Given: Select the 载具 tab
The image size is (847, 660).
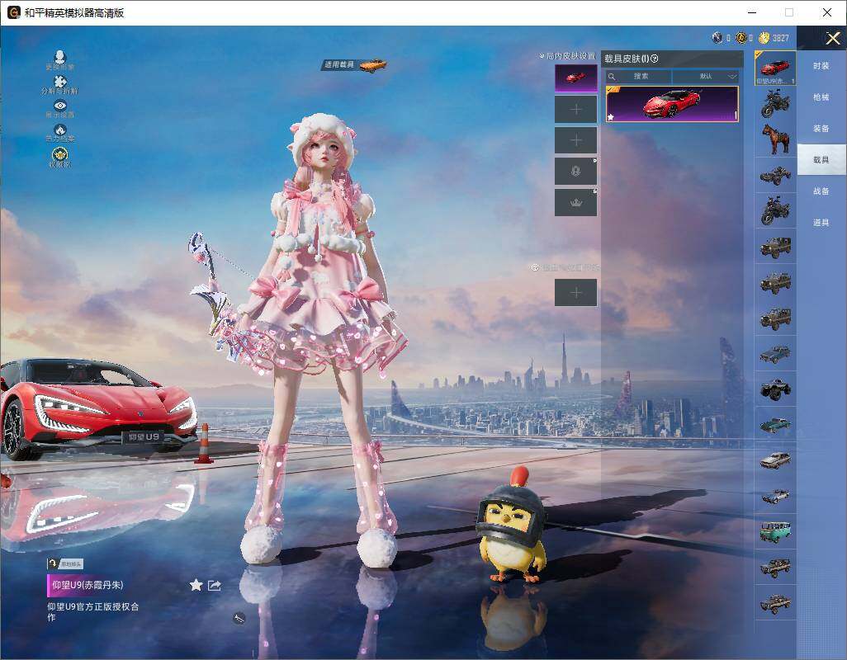Looking at the screenshot, I should tap(821, 160).
